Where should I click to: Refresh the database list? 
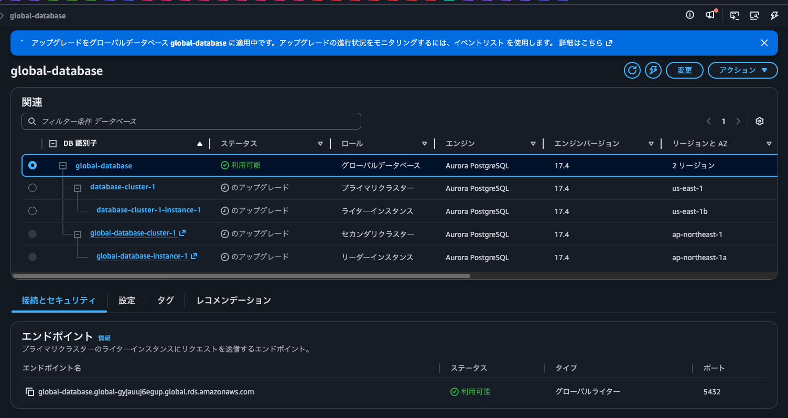point(632,70)
